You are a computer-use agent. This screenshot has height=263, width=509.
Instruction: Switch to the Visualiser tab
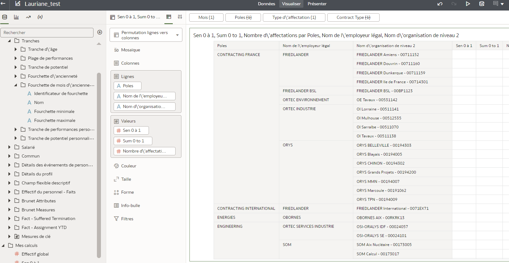pos(291,4)
